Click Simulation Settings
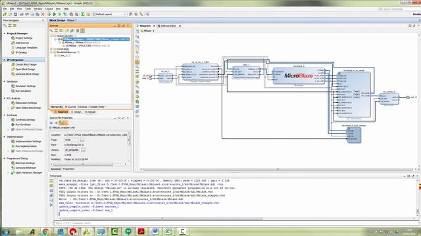Image resolution: width=421 pixels, height=236 pixels. click(25, 86)
